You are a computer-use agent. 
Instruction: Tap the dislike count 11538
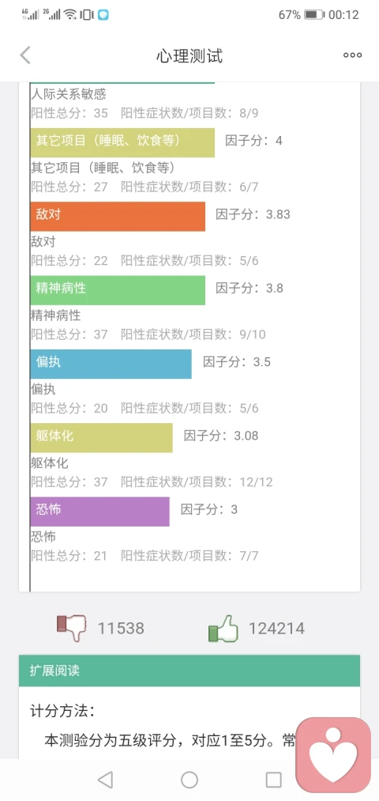pos(121,629)
